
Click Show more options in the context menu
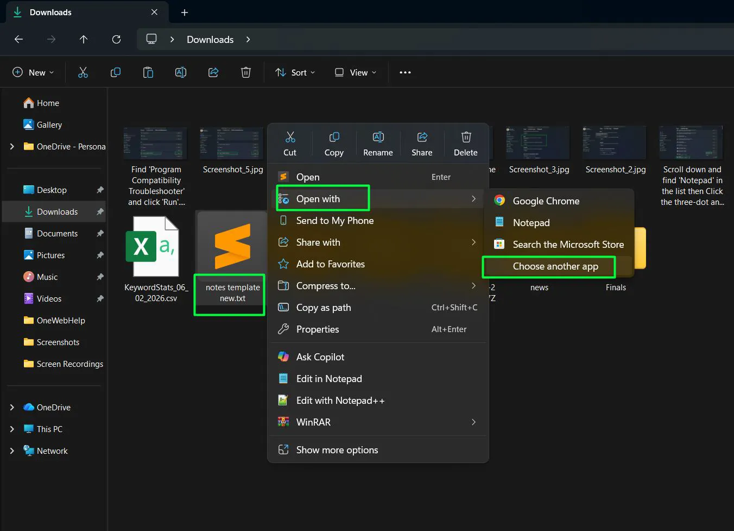click(x=337, y=449)
